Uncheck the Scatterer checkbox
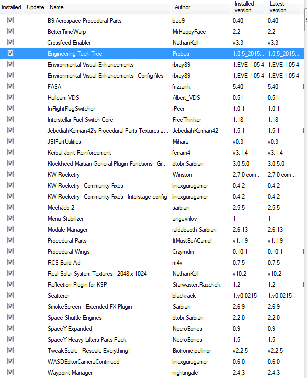The height and width of the screenshot is (378, 307). coord(10,295)
